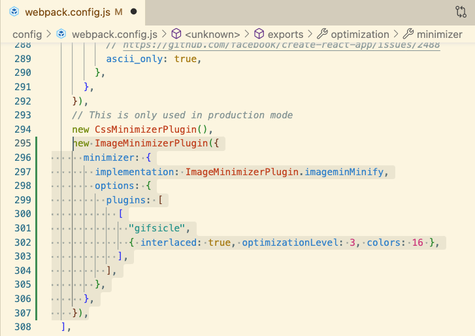The image size is (475, 336).
Task: Click green git change bar beside line 300
Action: click(37, 214)
